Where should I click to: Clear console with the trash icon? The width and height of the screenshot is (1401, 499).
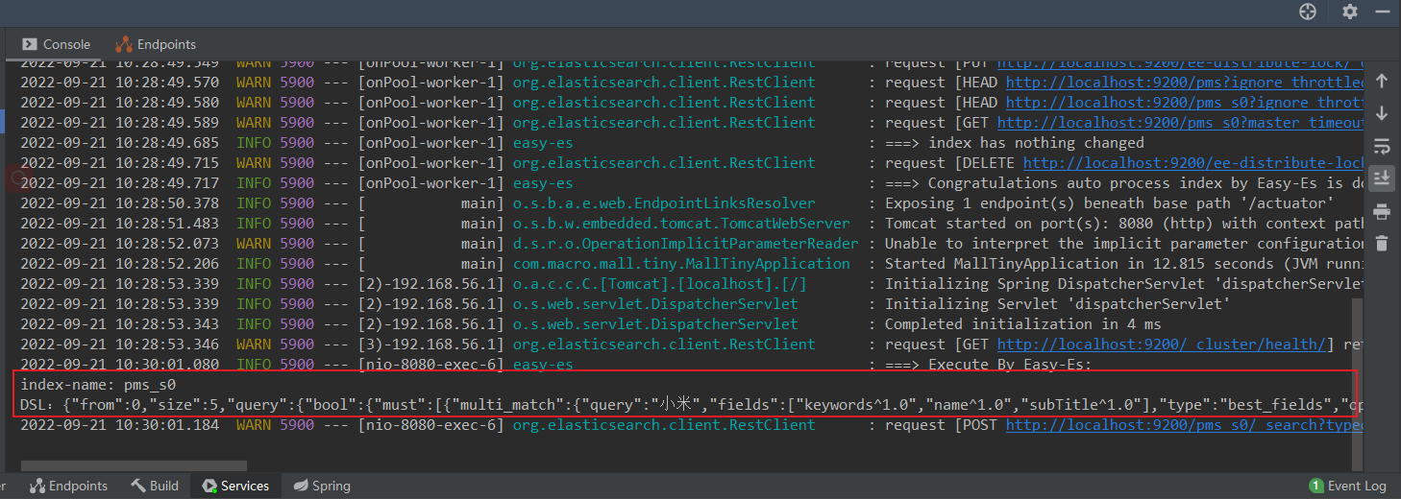click(x=1382, y=243)
